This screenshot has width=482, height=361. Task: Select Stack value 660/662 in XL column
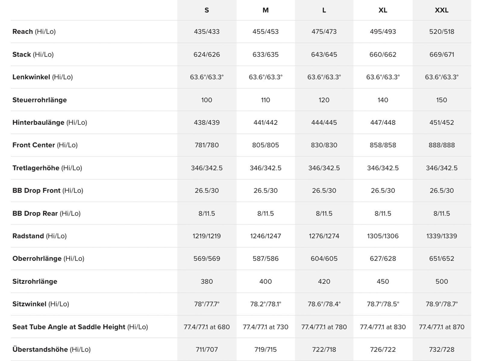coord(383,54)
